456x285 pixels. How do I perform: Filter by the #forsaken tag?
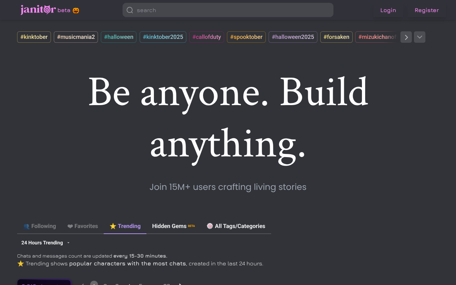[336, 37]
